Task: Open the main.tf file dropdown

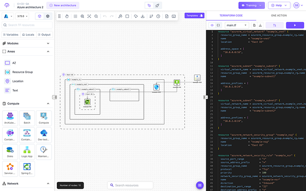Action: click(236, 25)
